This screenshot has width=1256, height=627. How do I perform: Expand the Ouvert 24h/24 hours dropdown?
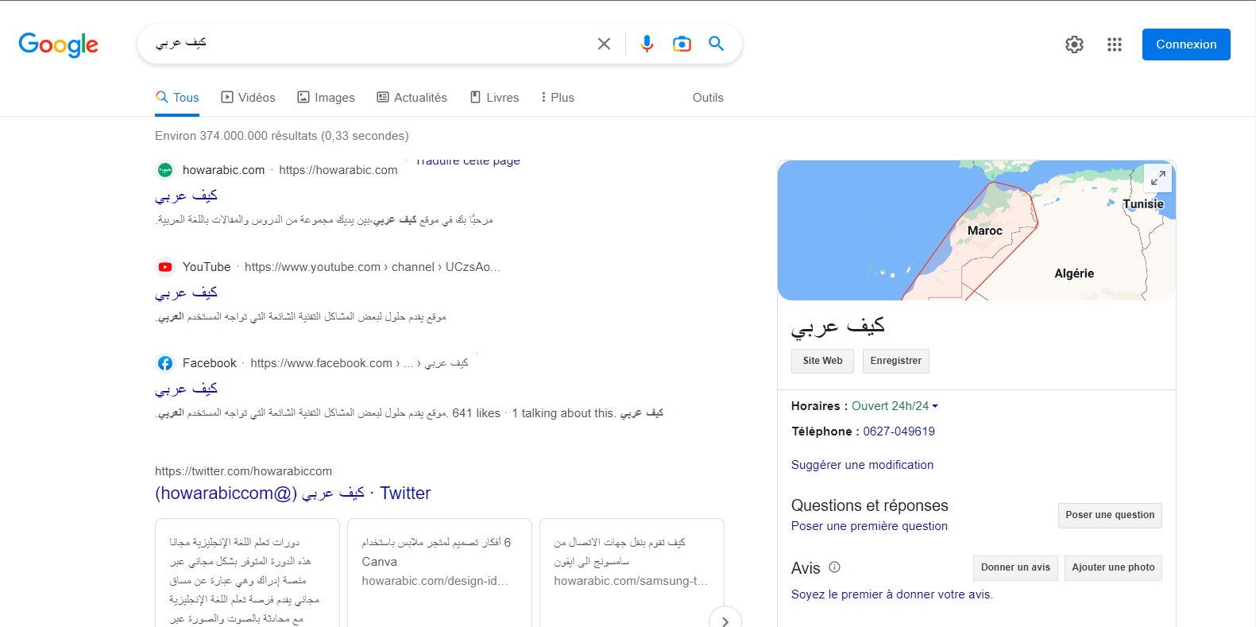tap(895, 406)
